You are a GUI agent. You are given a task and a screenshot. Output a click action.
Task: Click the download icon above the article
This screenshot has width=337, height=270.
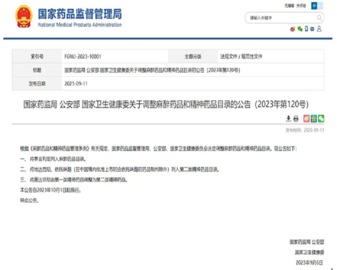point(289,119)
